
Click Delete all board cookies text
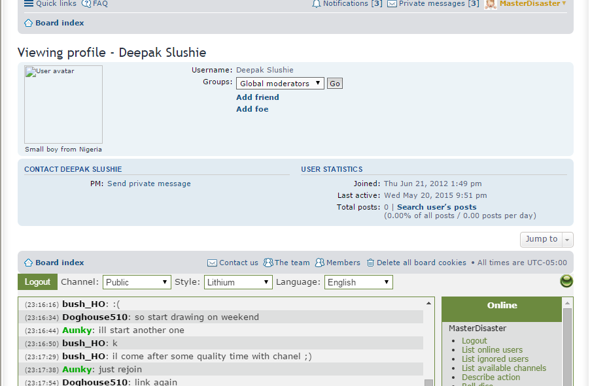(x=421, y=263)
